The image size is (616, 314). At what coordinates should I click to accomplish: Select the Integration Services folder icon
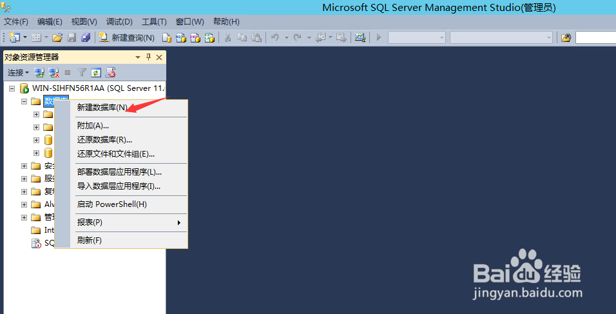pyautogui.click(x=36, y=230)
